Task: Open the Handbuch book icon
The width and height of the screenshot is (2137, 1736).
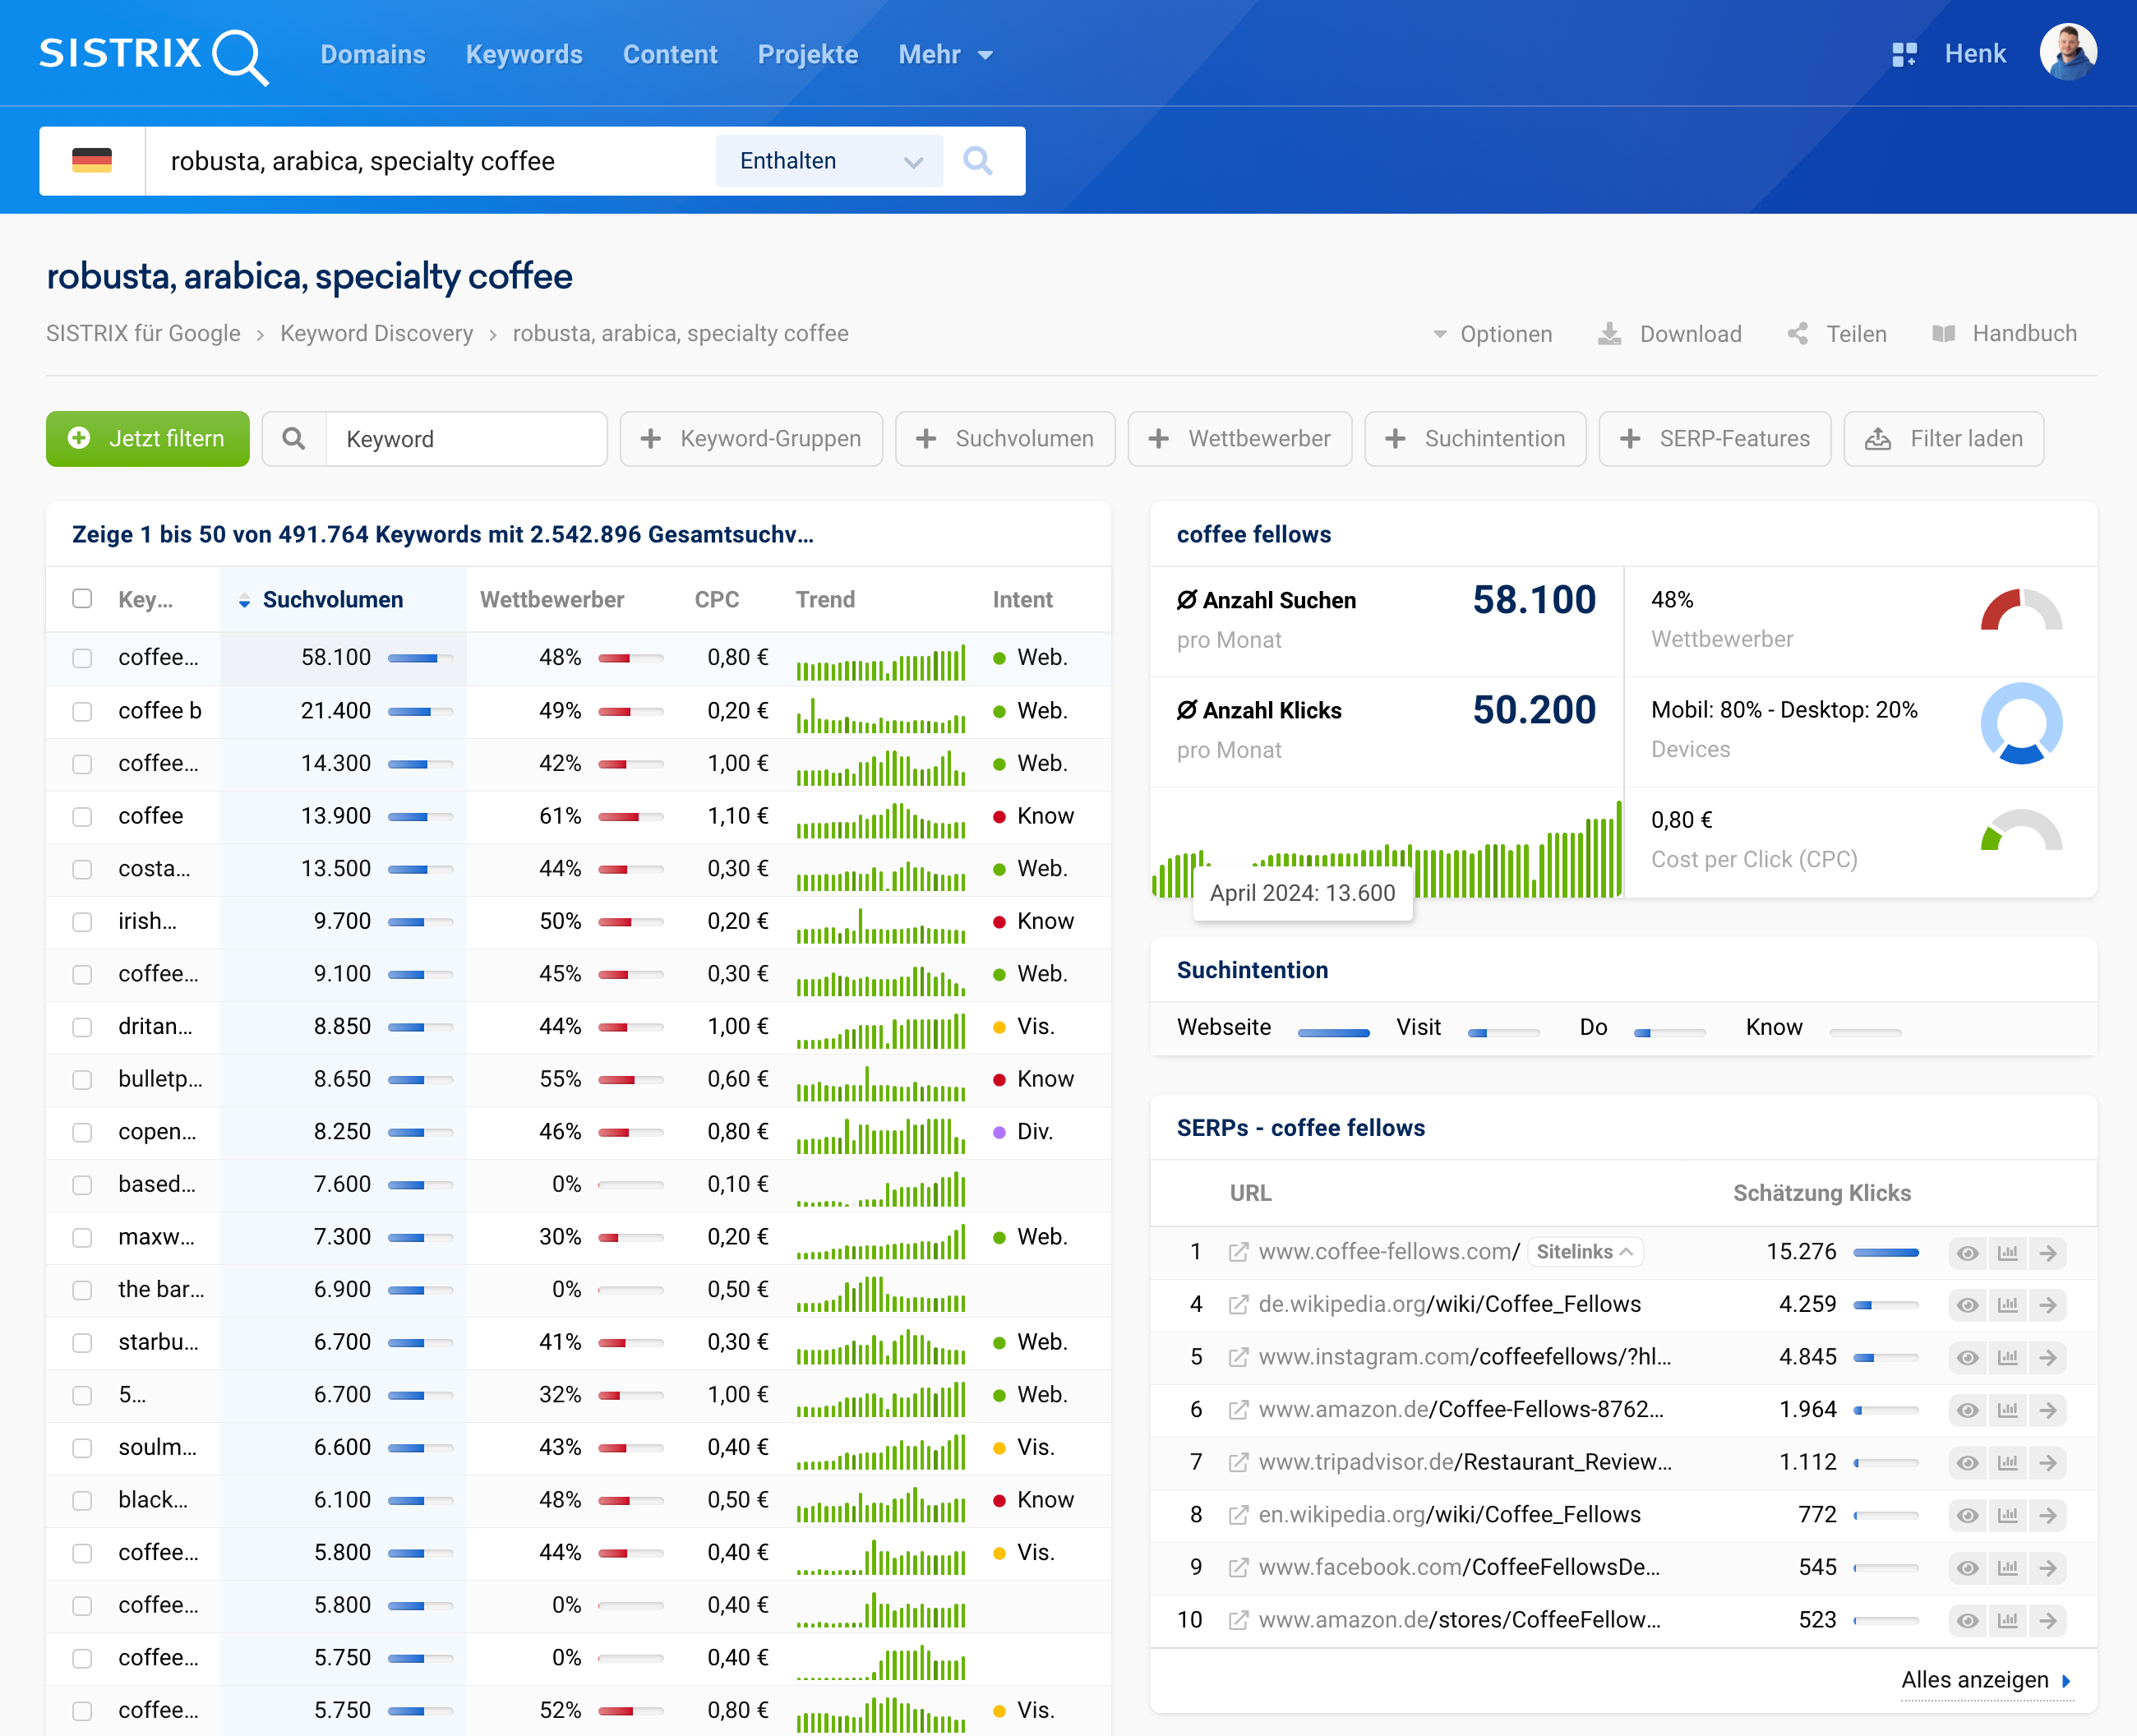Action: [x=1943, y=334]
